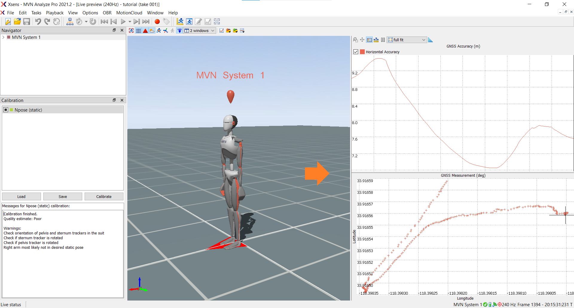The width and height of the screenshot is (574, 308).
Task: Toggle the floor grid display icon
Action: tap(138, 31)
